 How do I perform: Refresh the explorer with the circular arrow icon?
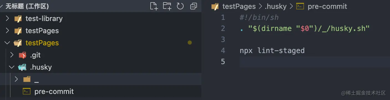[180, 6]
